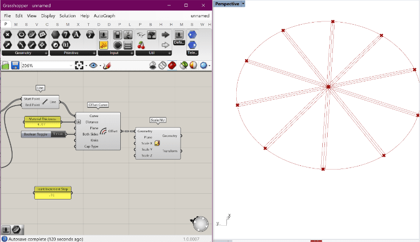The height and width of the screenshot is (242, 420).
Task: Switch to the 'X' component tab
Action: point(78,24)
